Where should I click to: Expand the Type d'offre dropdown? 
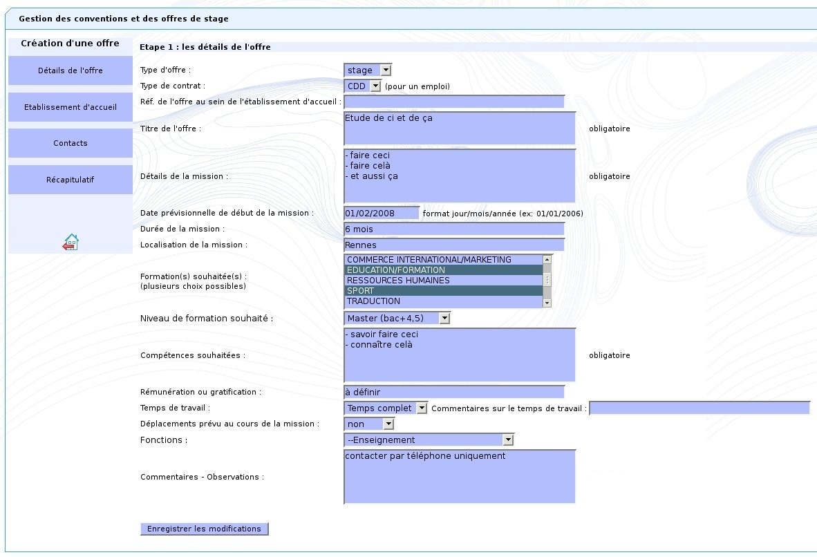click(368, 70)
